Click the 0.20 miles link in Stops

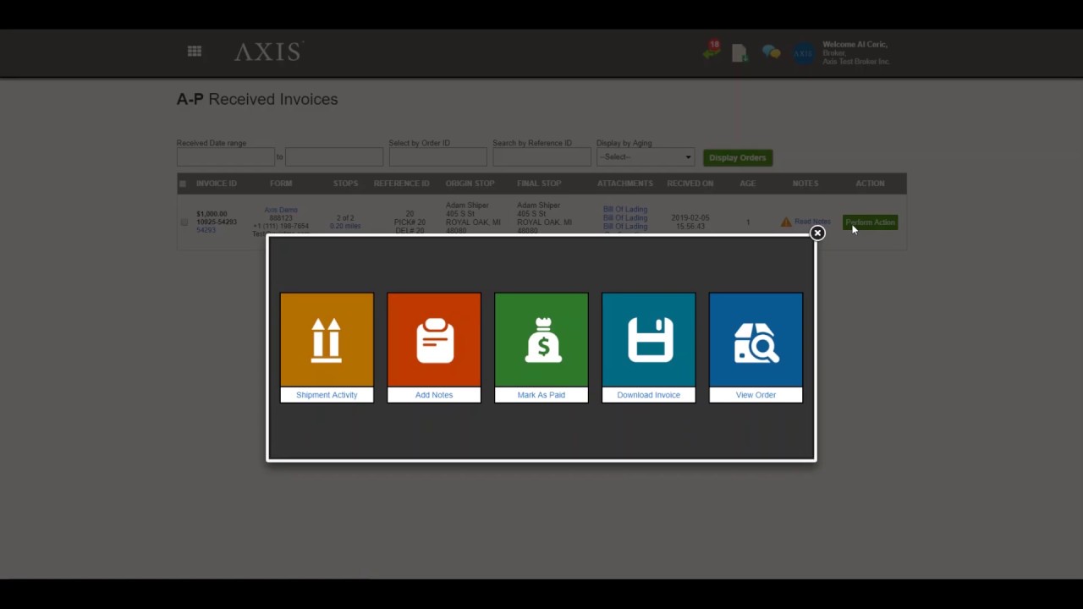pos(345,227)
